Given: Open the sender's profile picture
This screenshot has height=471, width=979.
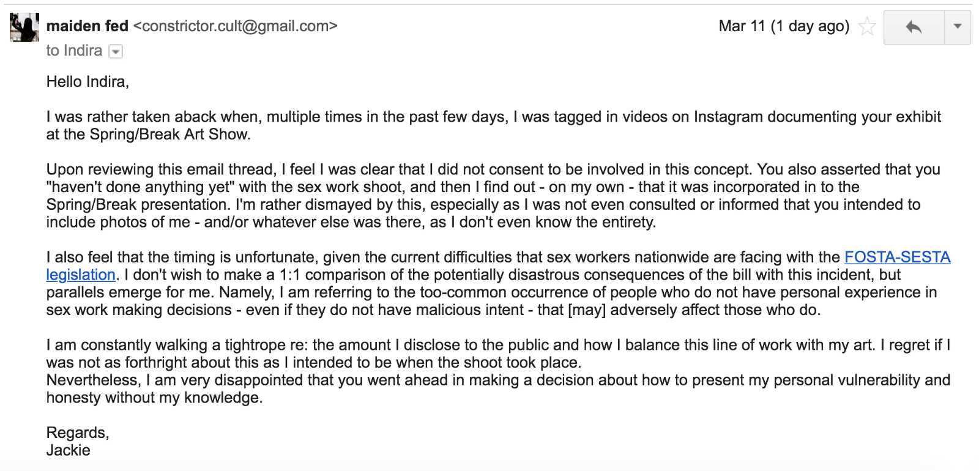Looking at the screenshot, I should [24, 28].
